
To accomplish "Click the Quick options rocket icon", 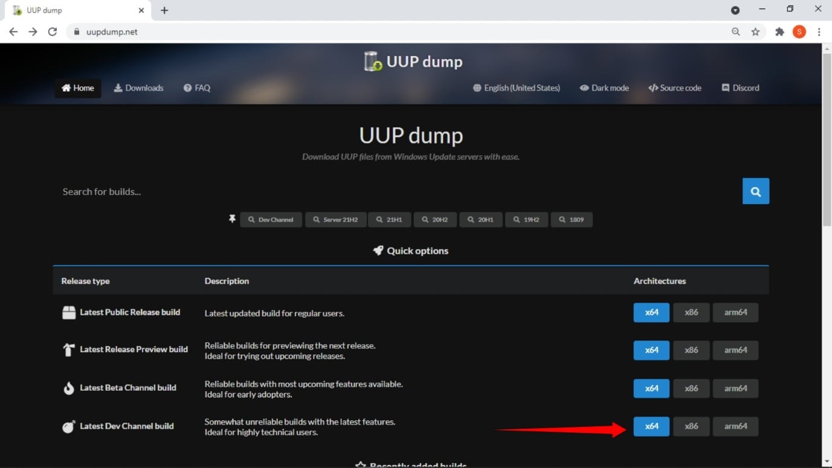I will [x=378, y=251].
